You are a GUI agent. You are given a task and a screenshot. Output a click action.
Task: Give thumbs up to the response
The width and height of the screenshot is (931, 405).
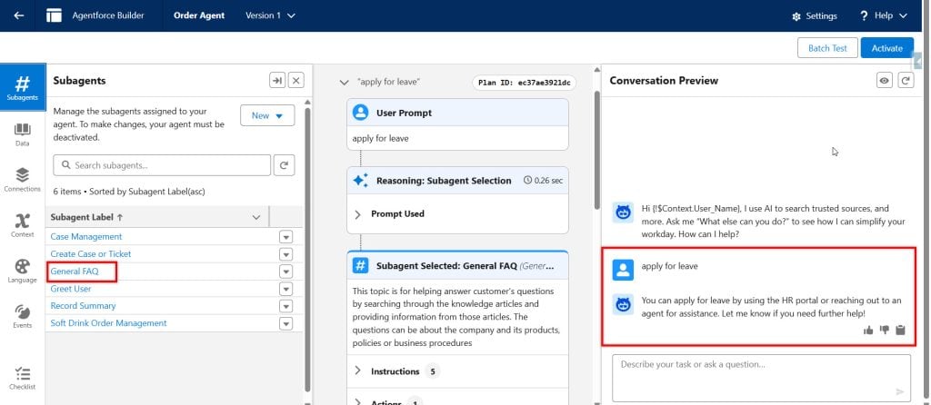coord(868,331)
